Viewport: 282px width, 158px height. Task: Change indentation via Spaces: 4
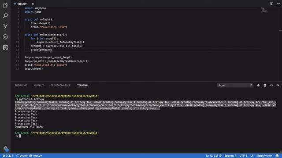point(230,156)
